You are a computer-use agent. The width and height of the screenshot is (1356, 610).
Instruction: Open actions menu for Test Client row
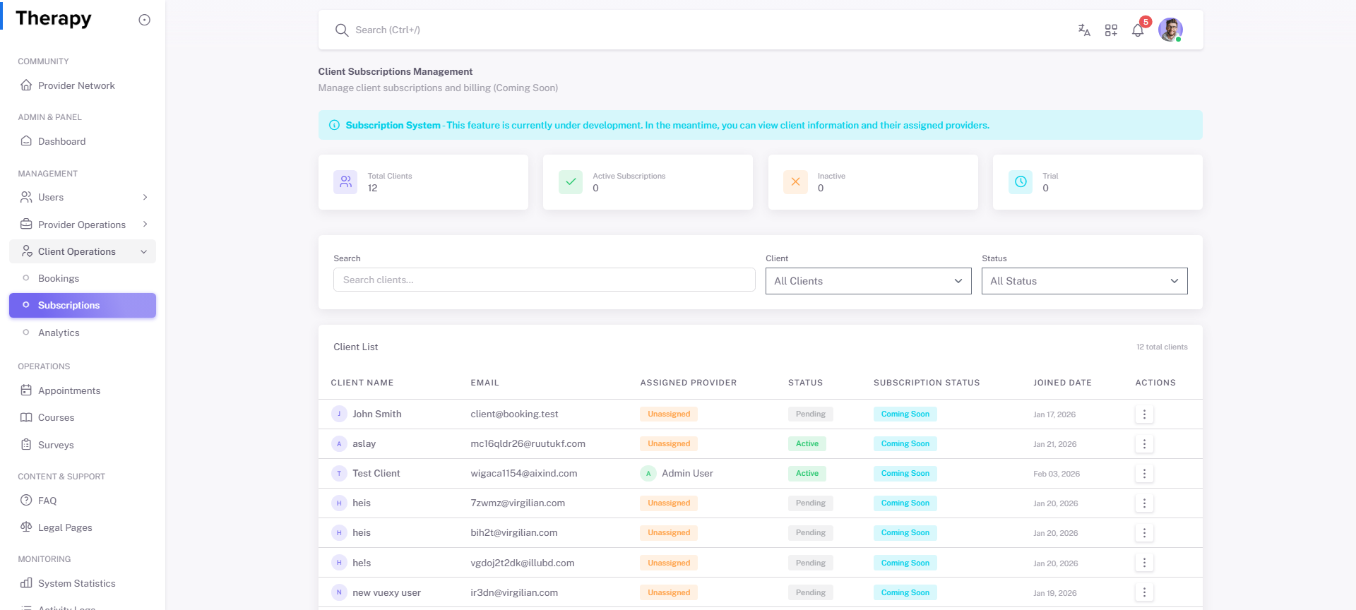[1144, 474]
